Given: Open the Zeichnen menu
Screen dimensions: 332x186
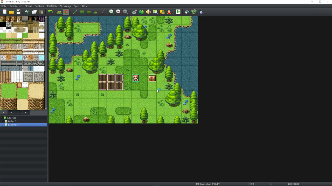Looking at the screenshot, I should (39, 6).
